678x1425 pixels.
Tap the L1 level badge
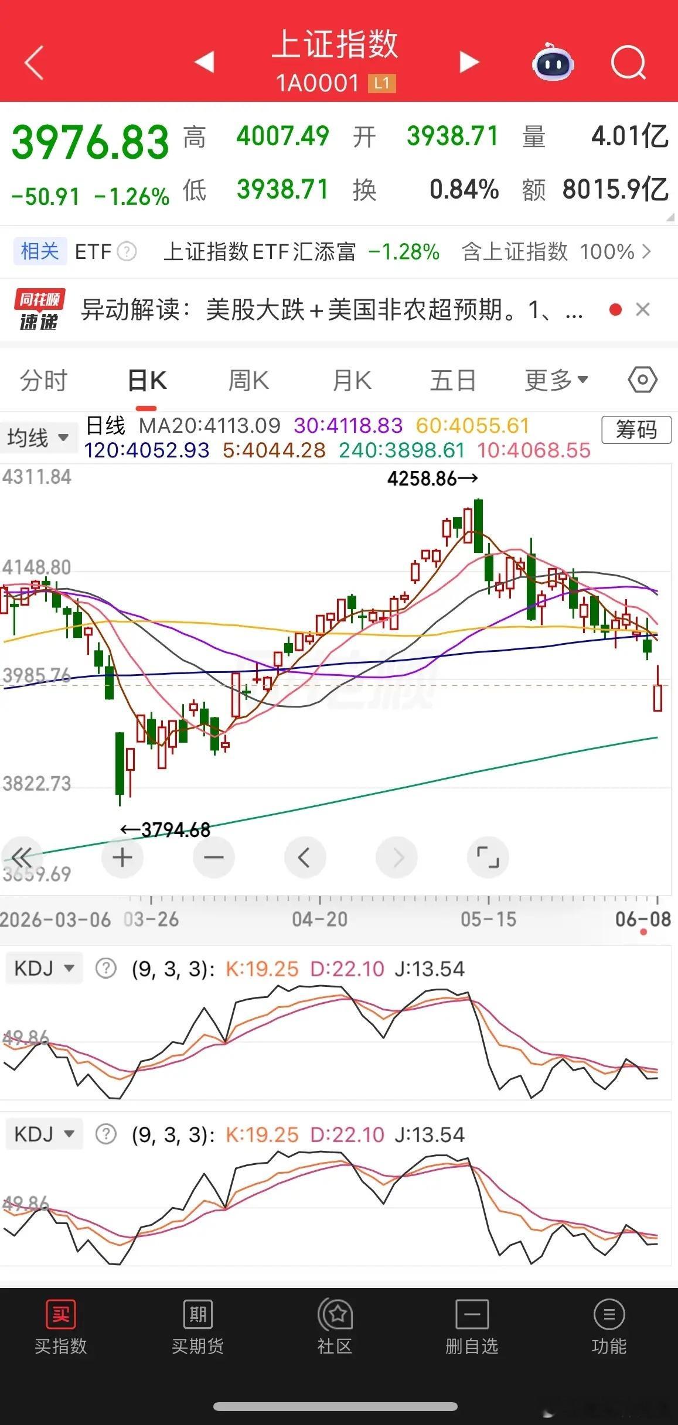tap(381, 83)
